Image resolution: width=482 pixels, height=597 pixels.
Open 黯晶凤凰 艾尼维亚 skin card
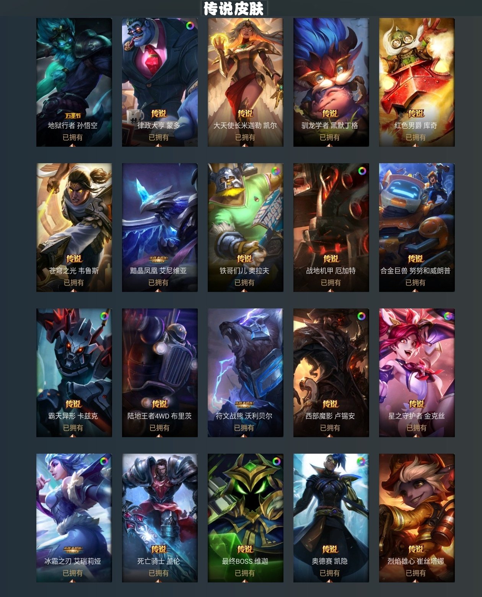[x=160, y=227]
